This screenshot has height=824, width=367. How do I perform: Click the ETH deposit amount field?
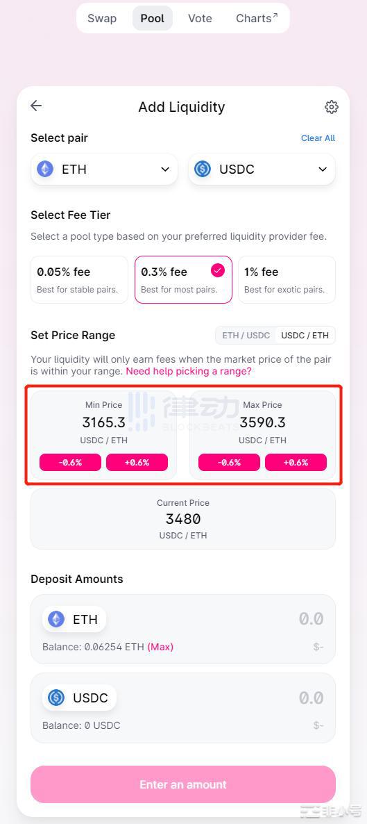point(182,629)
